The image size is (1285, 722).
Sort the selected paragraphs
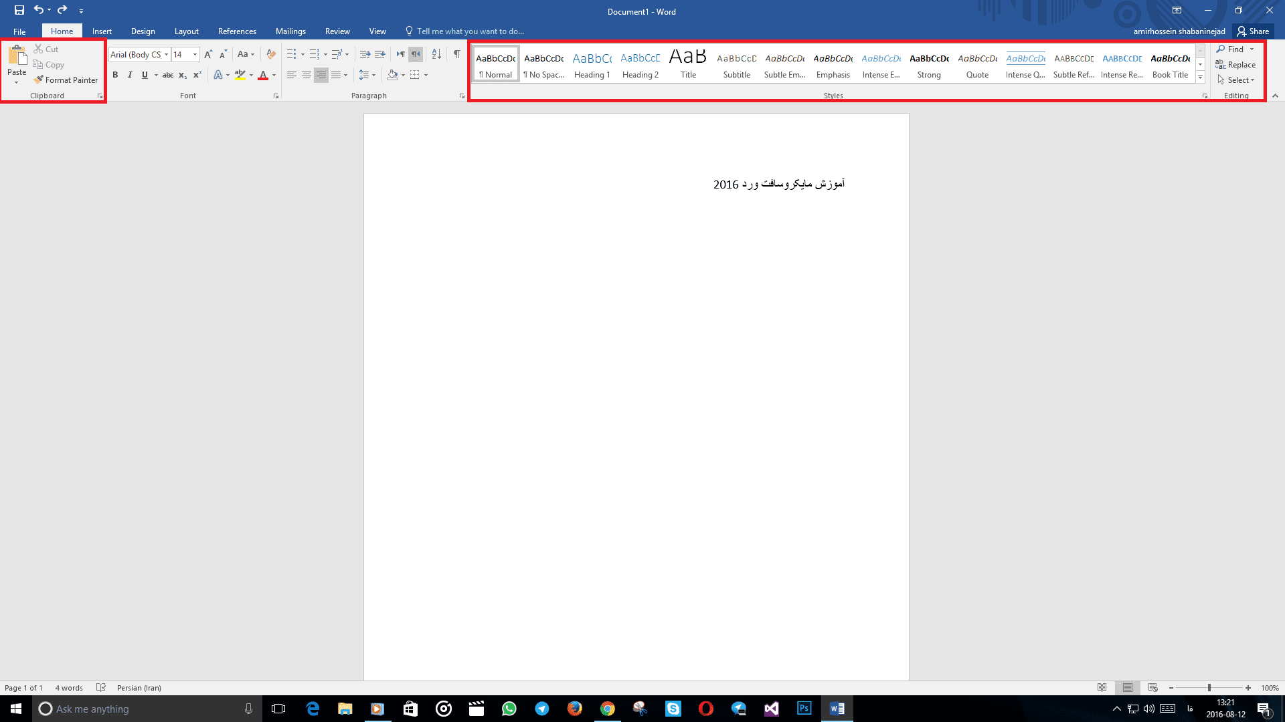436,55
